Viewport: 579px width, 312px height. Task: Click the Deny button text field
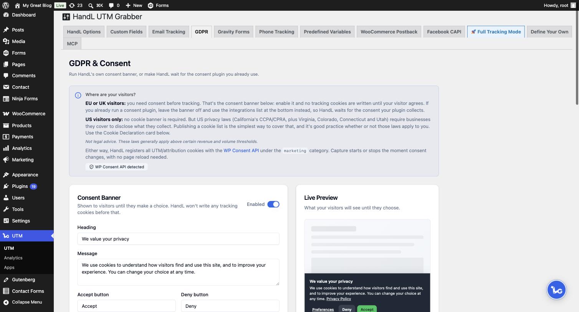coord(230,306)
